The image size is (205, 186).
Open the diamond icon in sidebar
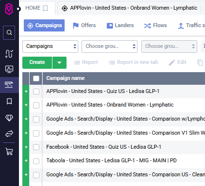(9, 118)
